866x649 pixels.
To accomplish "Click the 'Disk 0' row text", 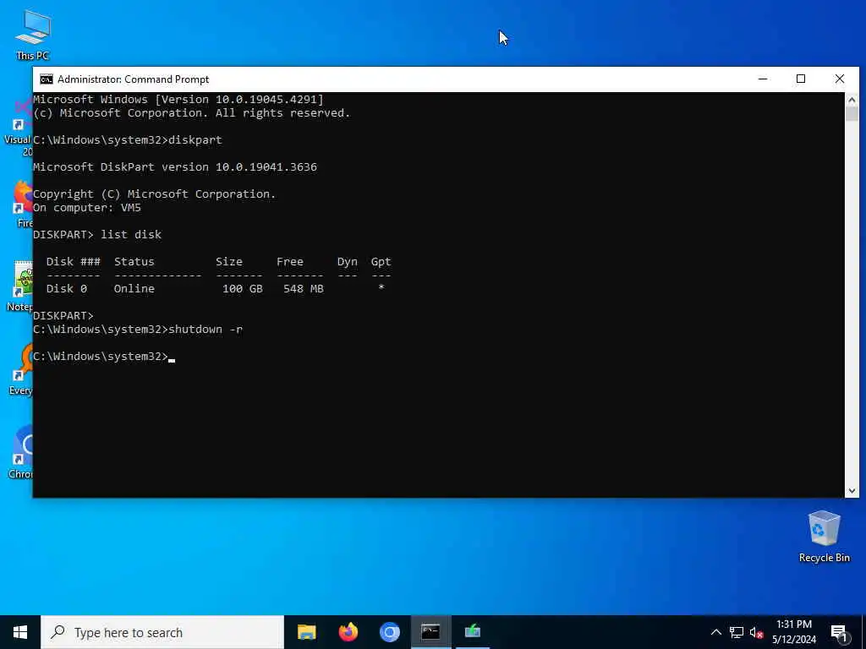I will coord(66,289).
